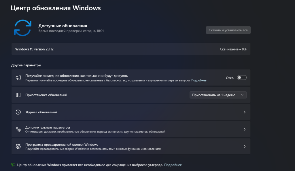Expand Журнал обновлений with its chevron
The image size is (295, 171).
(245, 112)
